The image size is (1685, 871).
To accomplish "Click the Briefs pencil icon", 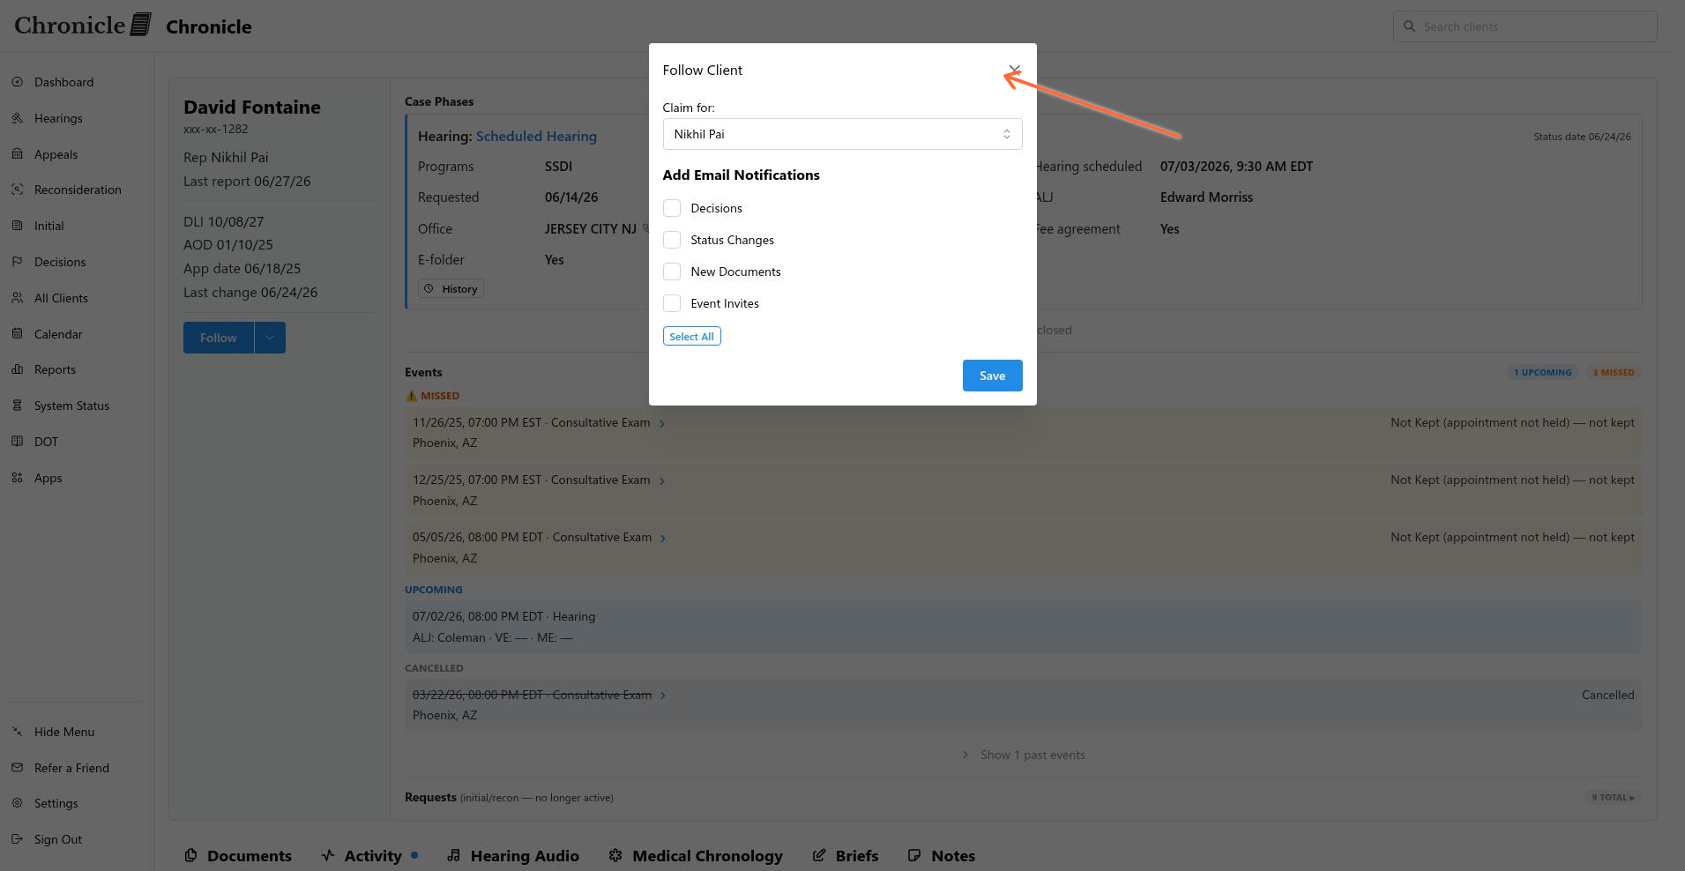I will 819,855.
